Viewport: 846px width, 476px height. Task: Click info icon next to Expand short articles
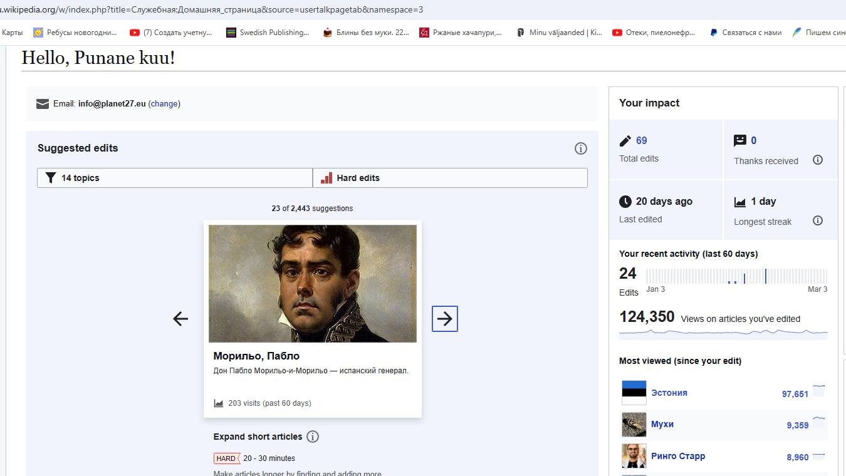313,437
